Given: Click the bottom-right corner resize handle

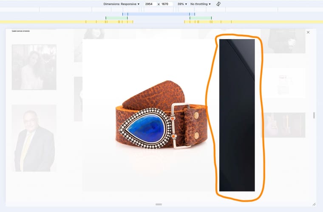Looking at the screenshot, I should 314,204.
